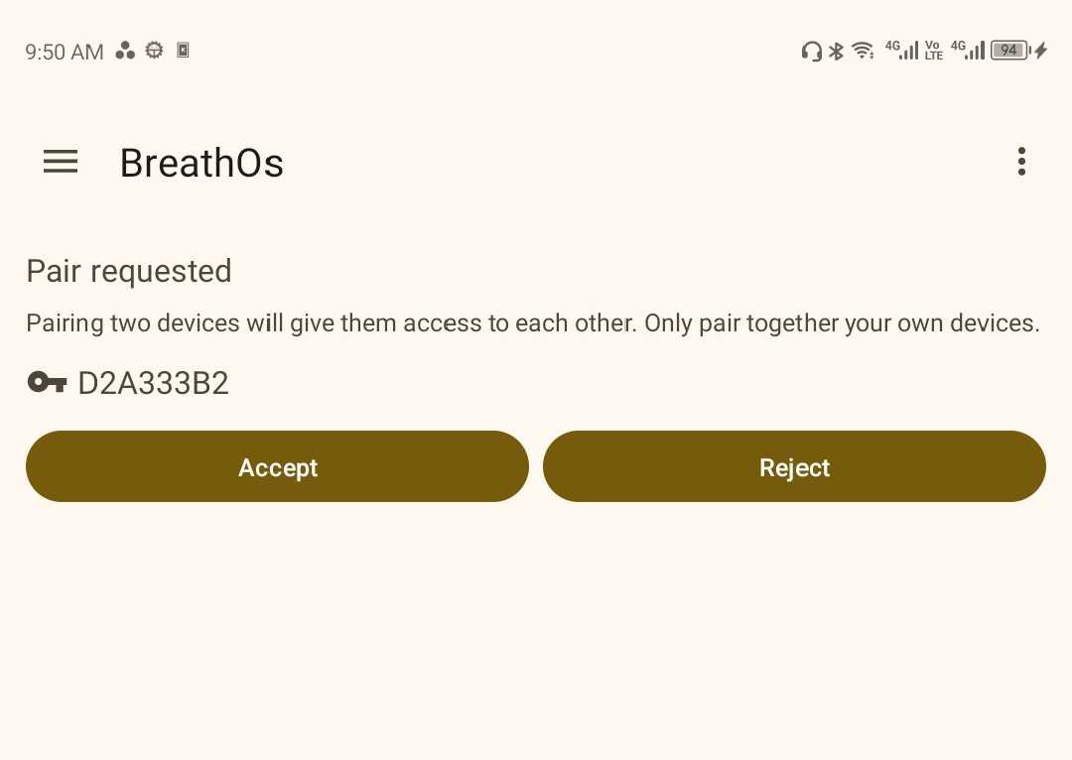Reject the pair request
1072x760 pixels.
tap(794, 466)
